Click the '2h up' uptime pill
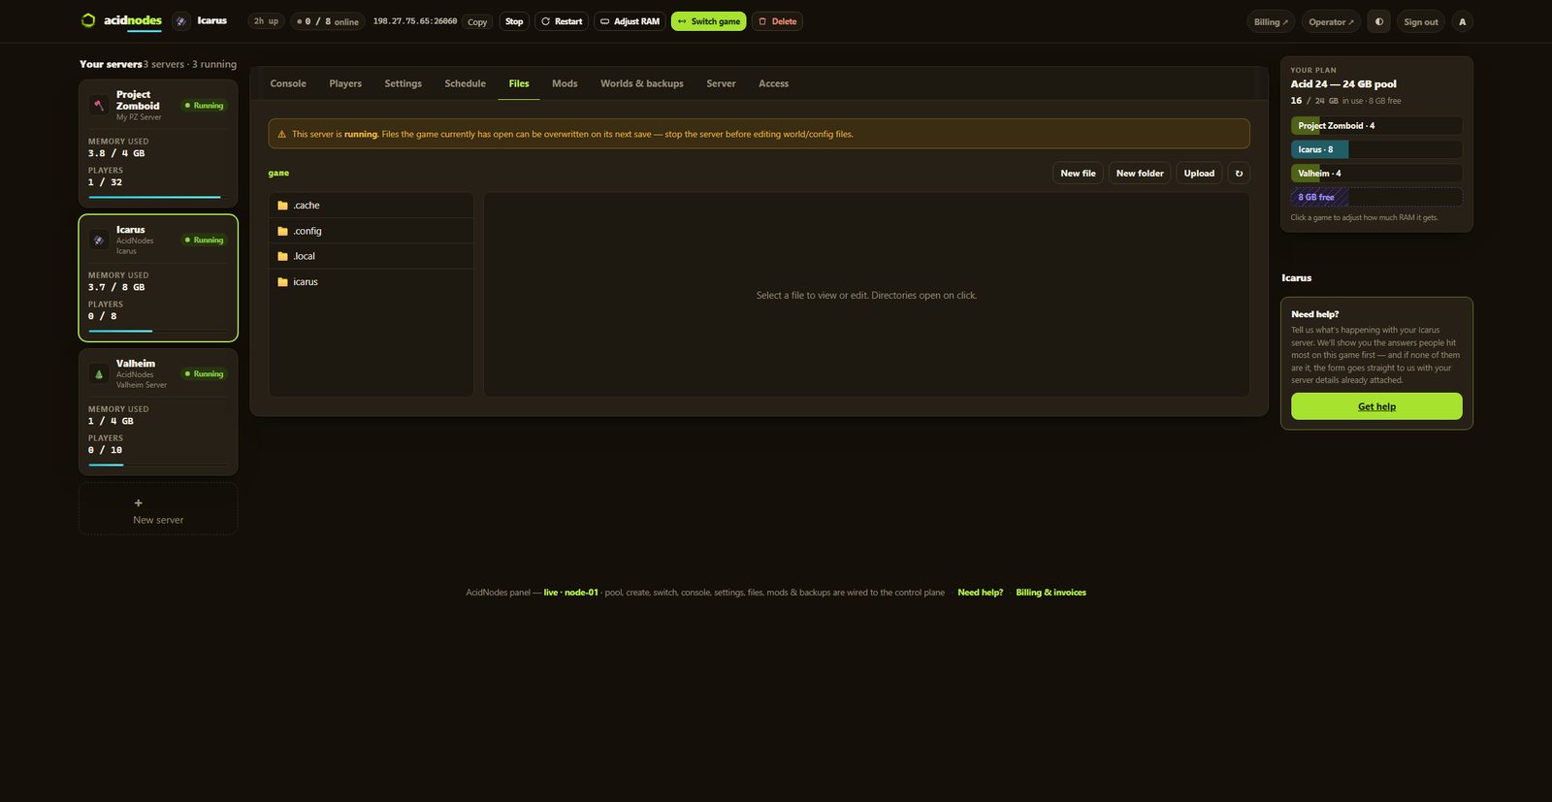1552x802 pixels. click(x=266, y=21)
